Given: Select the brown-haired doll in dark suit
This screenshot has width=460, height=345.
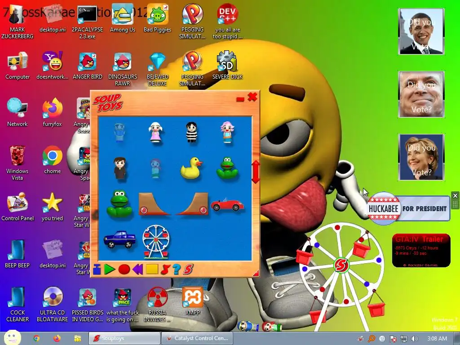Looking at the screenshot, I should click(119, 168).
